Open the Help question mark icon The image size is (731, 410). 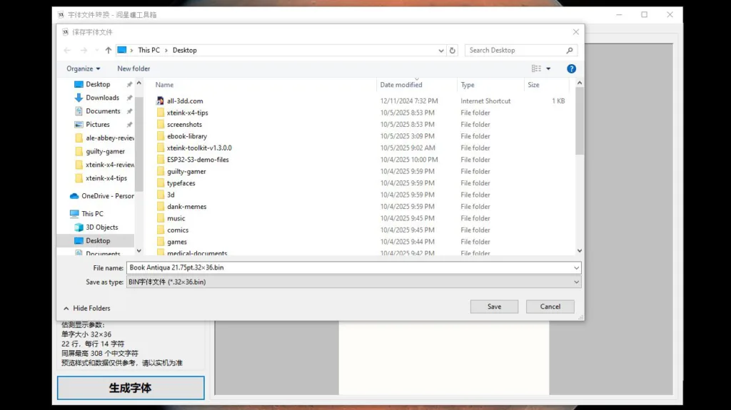[571, 68]
